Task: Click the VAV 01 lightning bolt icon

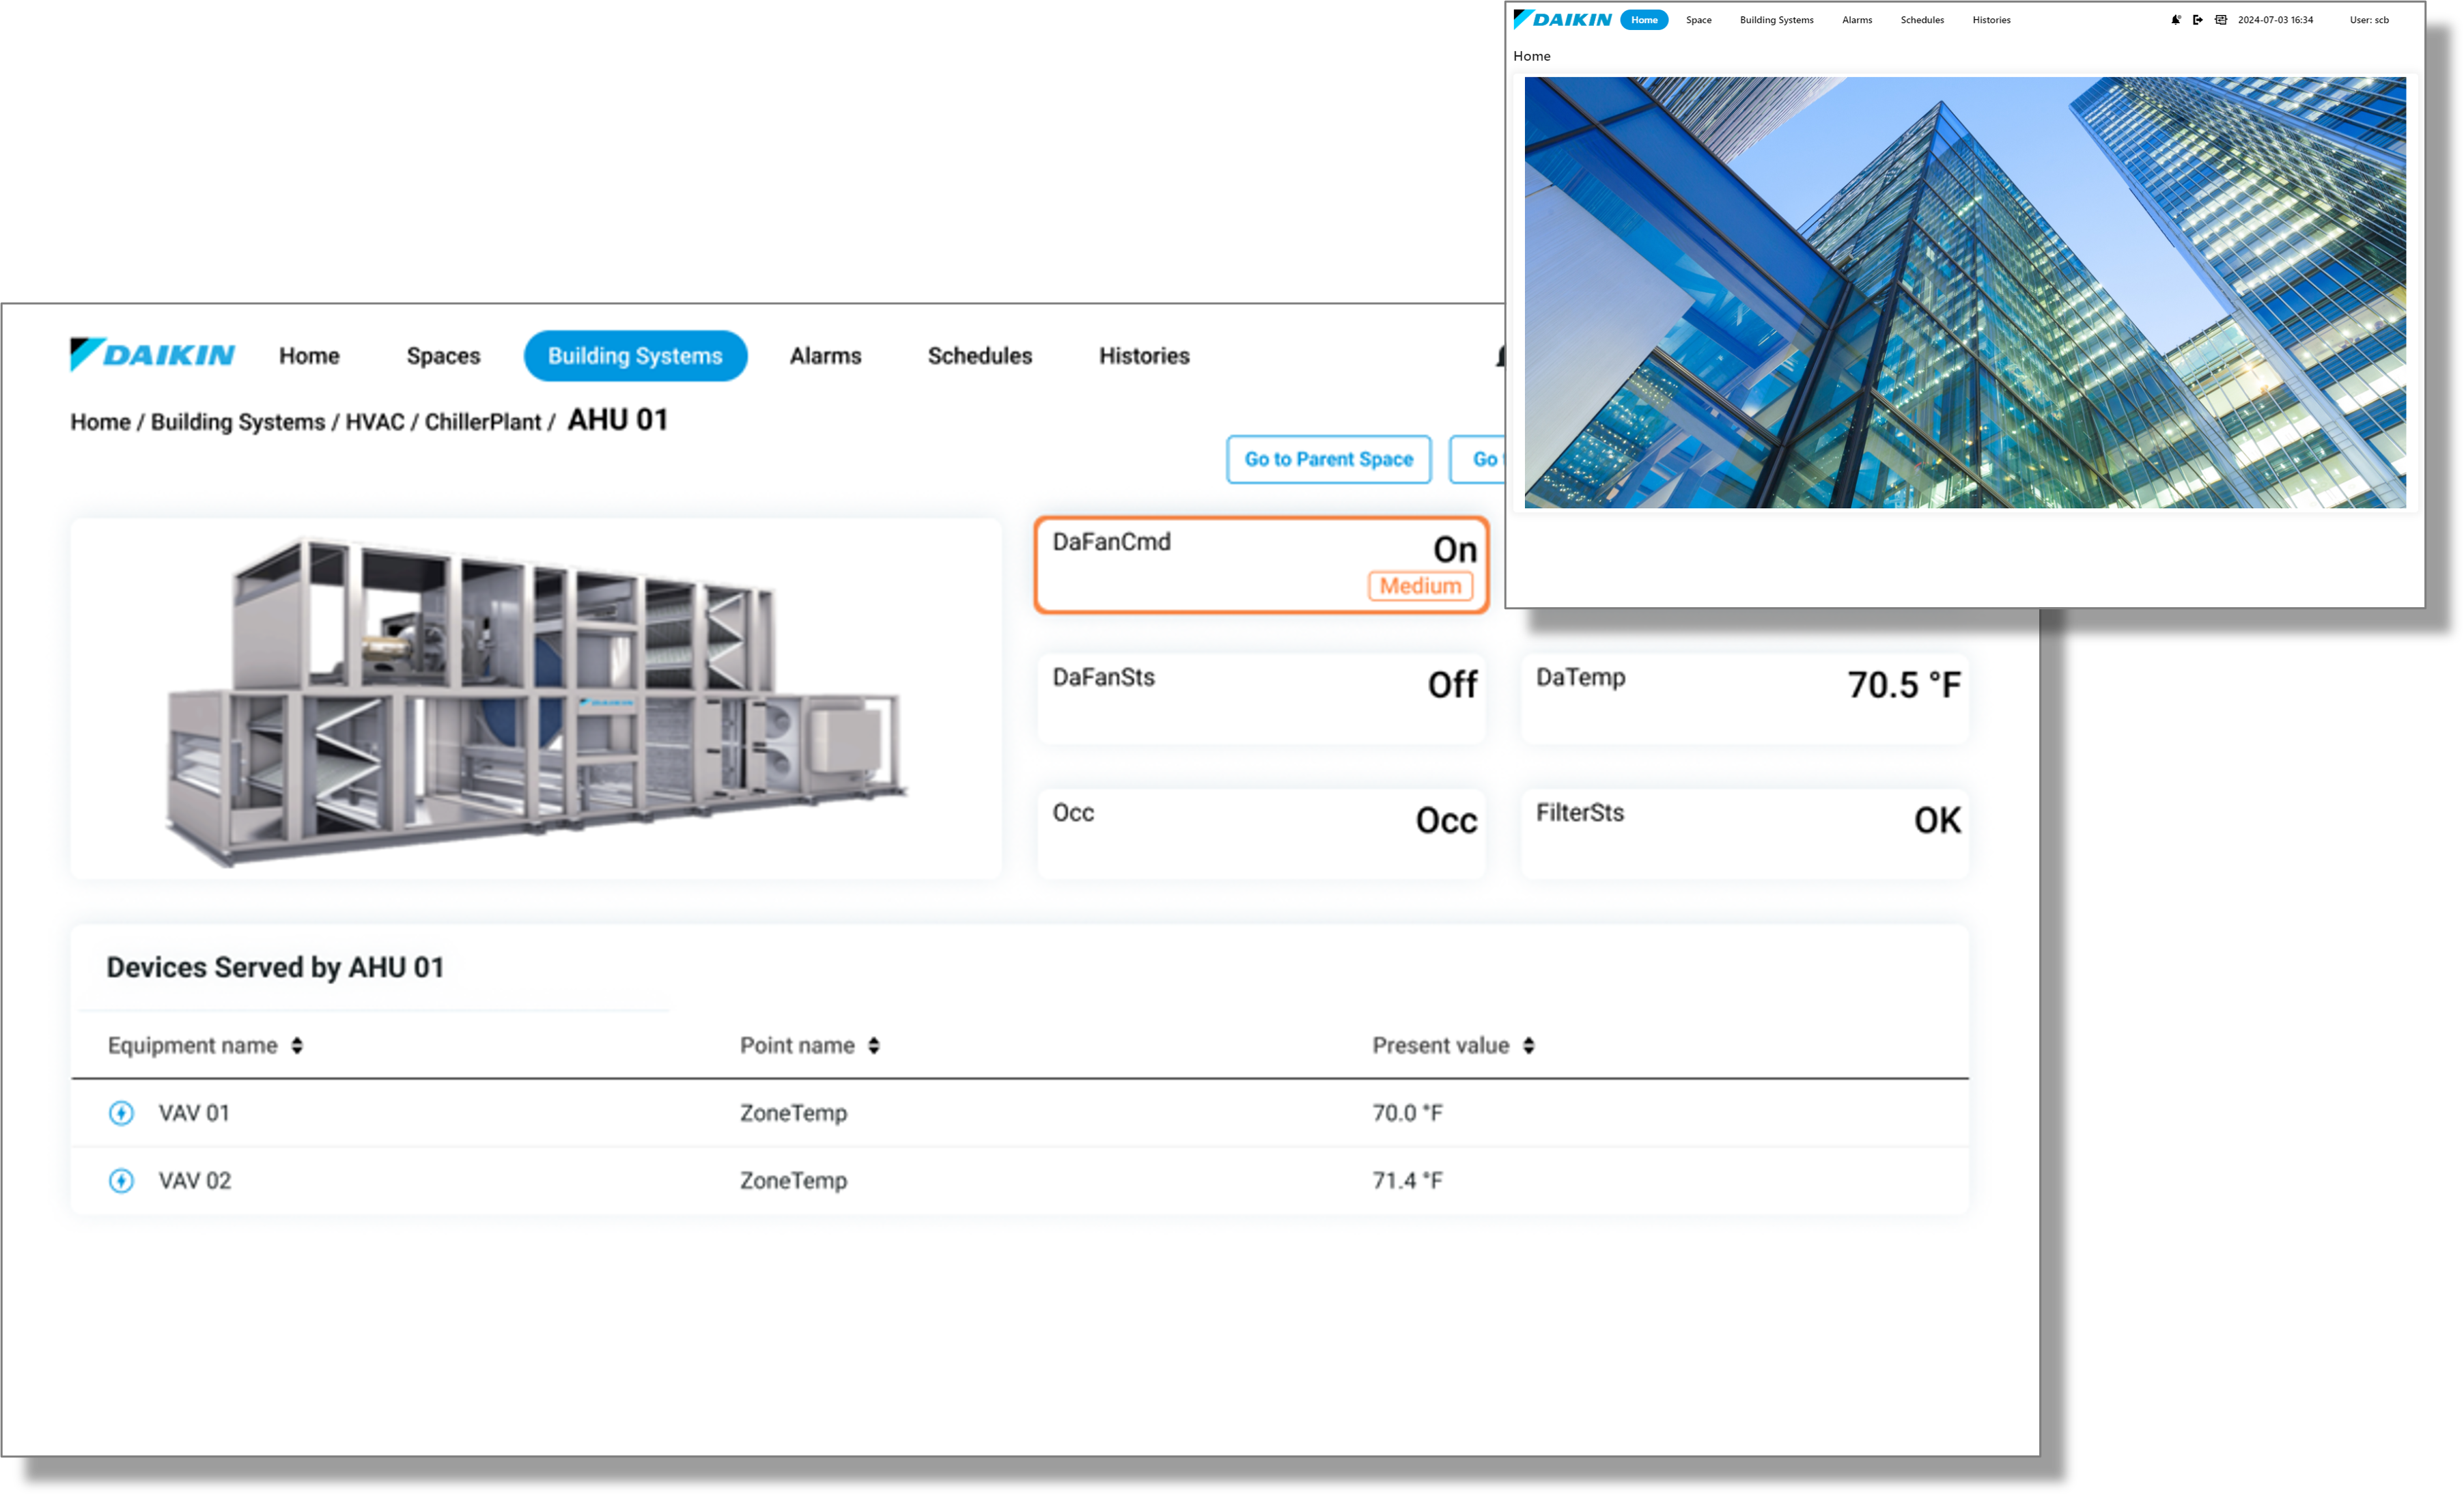Action: pos(121,1113)
